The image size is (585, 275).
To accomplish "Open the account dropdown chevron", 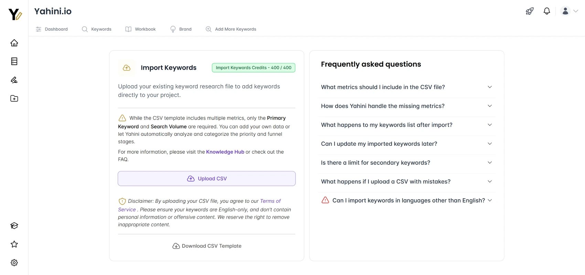I will [575, 11].
